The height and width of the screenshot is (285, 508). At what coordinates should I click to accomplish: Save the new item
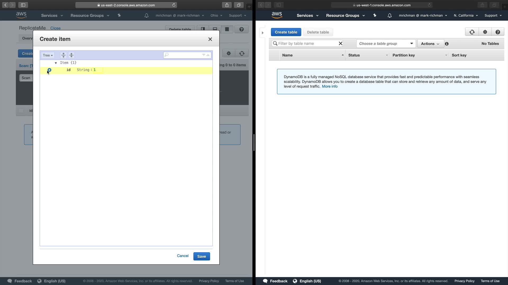coord(201,256)
